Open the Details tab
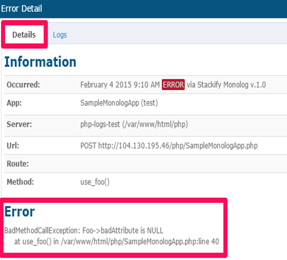 tap(24, 35)
